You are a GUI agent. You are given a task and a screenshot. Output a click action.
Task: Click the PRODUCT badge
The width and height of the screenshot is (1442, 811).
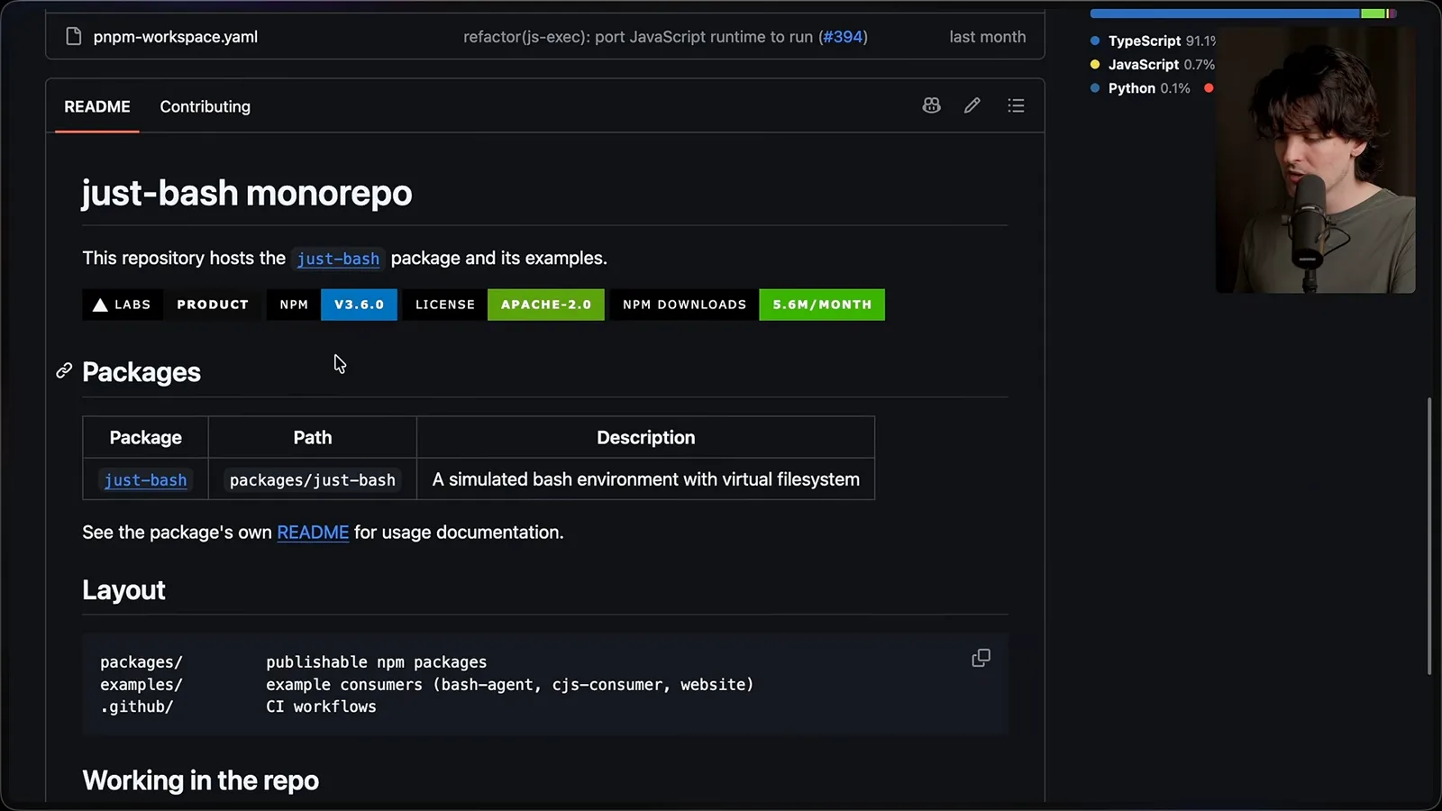coord(213,305)
